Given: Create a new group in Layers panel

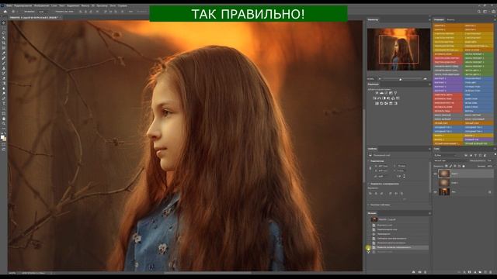Looking at the screenshot, I should [480, 272].
